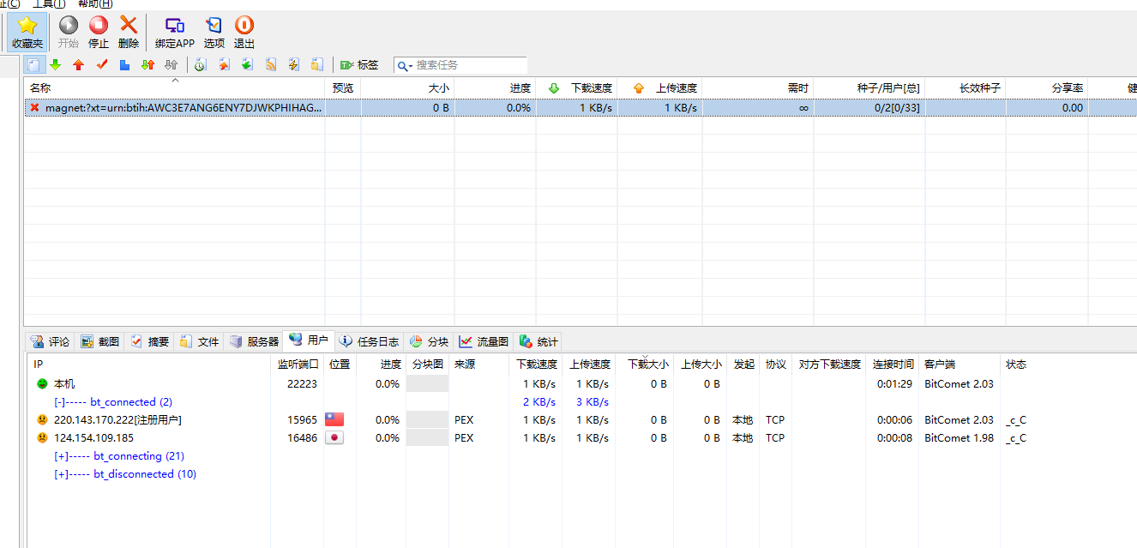Viewport: 1137px width, 548px height.
Task: Click the yellow folder filter icon
Action: pyautogui.click(x=317, y=64)
